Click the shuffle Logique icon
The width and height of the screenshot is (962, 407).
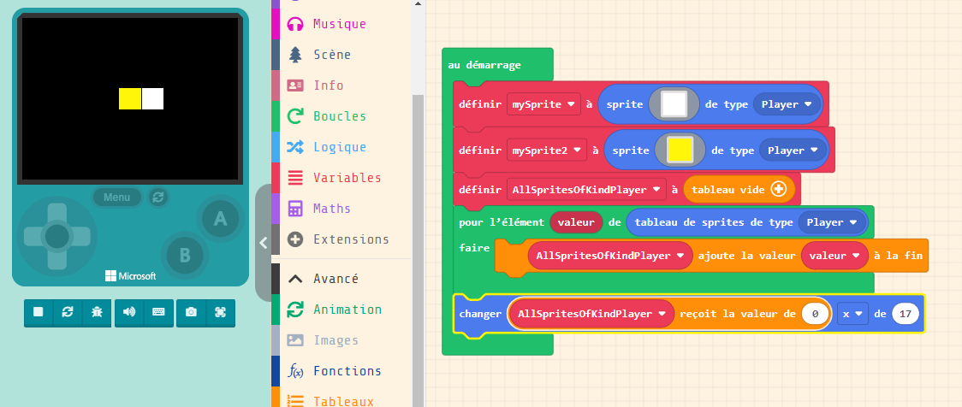(x=295, y=146)
